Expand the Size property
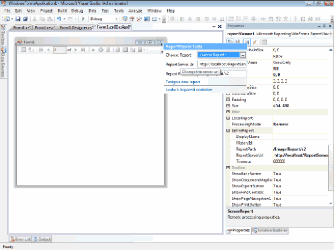The width and height of the screenshot is (334, 250). point(228,105)
